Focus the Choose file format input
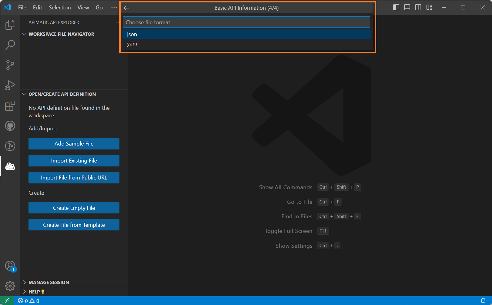The image size is (492, 305). [246, 22]
